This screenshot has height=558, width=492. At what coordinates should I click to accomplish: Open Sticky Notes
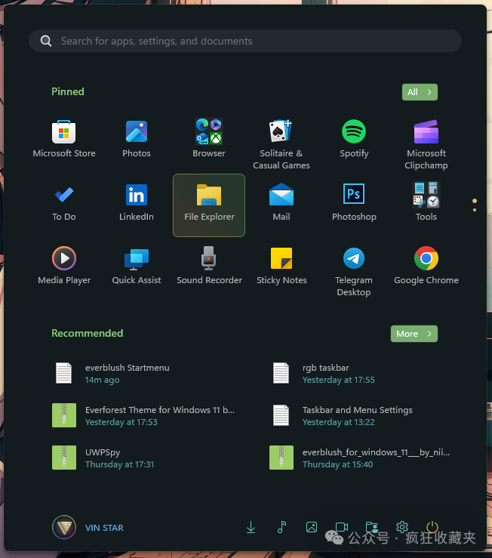coord(281,267)
